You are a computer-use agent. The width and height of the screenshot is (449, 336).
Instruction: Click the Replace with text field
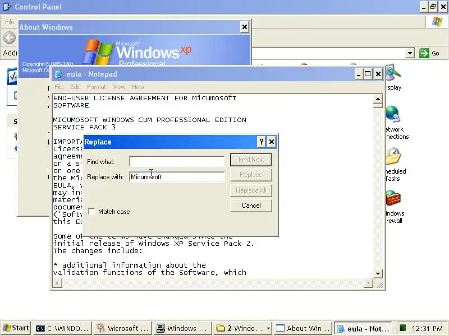(x=177, y=176)
